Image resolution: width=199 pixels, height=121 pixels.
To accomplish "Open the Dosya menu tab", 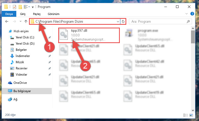I will [x=9, y=14].
